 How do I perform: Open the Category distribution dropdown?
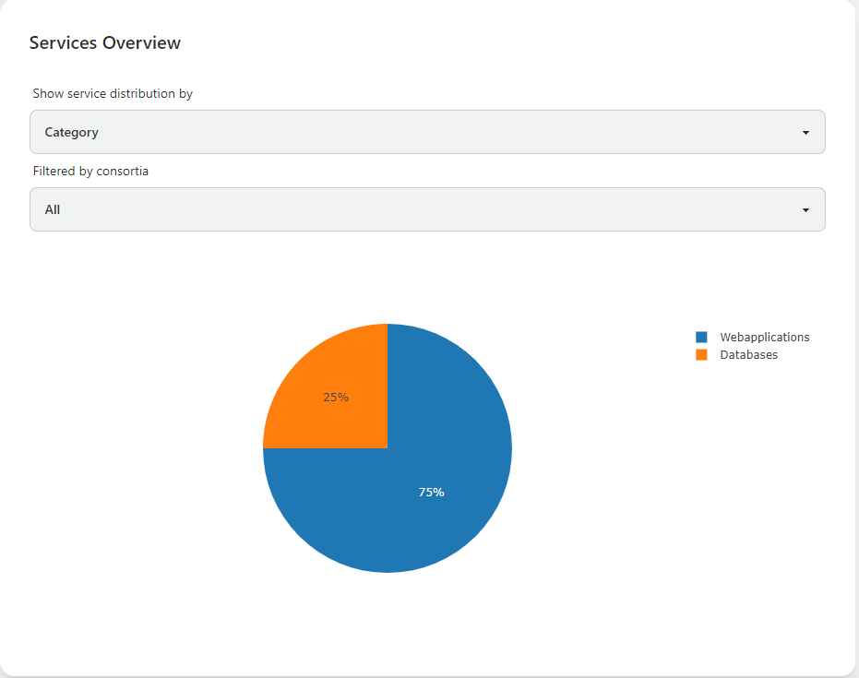point(427,132)
